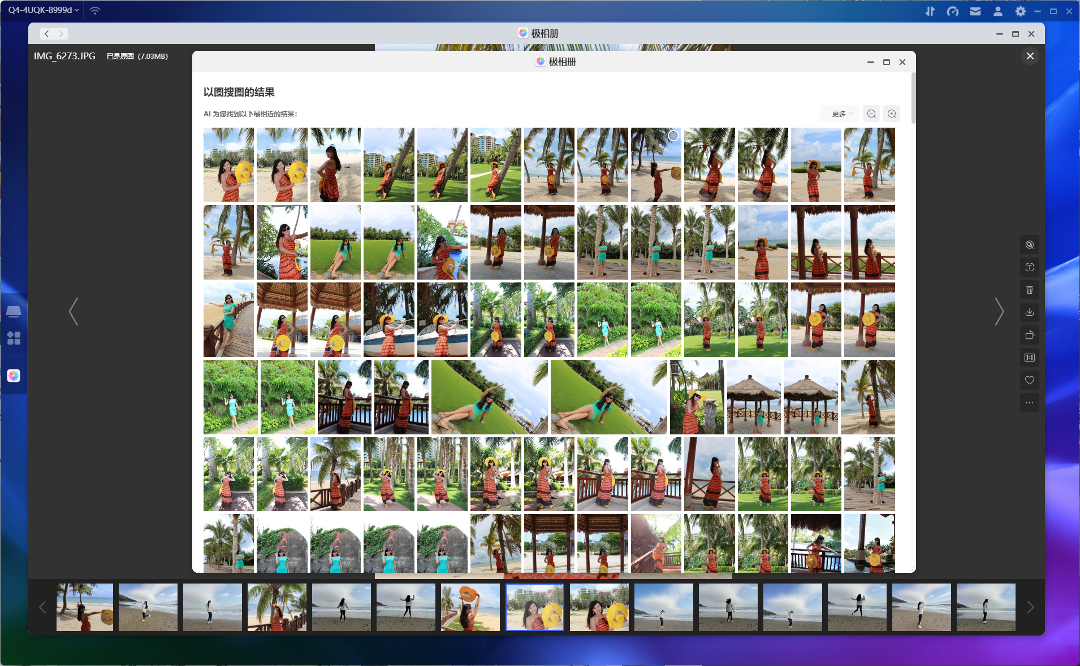The width and height of the screenshot is (1080, 666).
Task: Click AI 为您找到以下最相近的结果 text
Action: (x=250, y=114)
